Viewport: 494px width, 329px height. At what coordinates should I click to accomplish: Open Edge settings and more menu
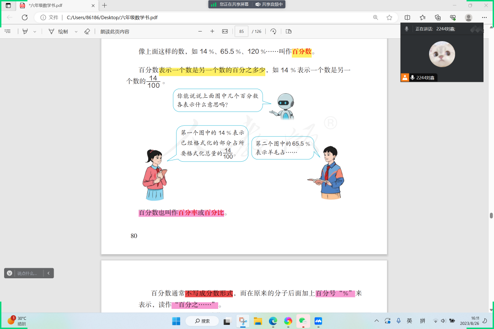[484, 17]
